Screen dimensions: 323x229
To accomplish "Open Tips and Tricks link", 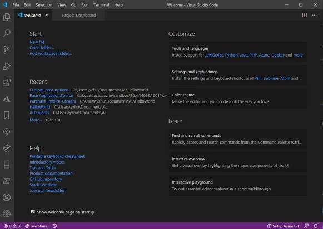I will 42,168.
